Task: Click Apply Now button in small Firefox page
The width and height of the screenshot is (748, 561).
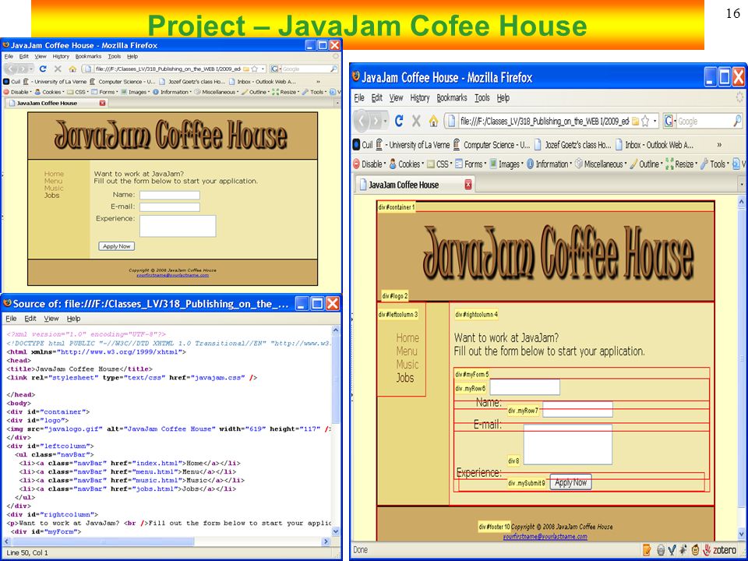Action: pos(116,246)
